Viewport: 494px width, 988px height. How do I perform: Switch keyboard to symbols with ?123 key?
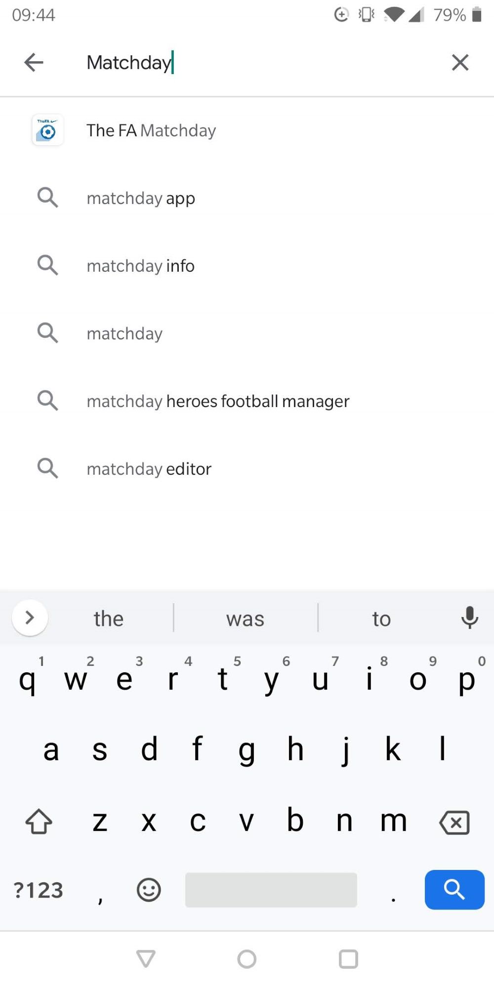tap(38, 890)
